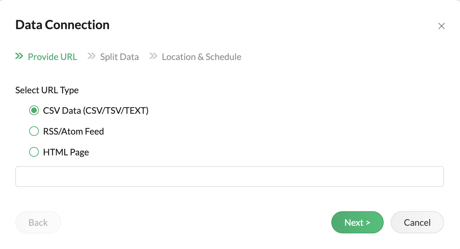Focus the URL text input field
The image size is (460, 249).
[229, 177]
